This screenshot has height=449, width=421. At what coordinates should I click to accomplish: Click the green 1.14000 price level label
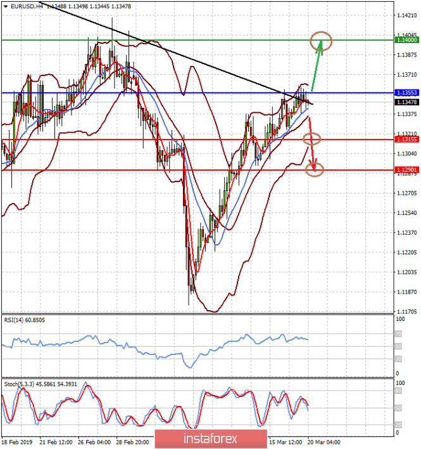406,40
